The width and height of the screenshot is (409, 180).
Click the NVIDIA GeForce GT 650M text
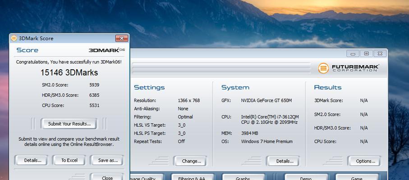[x=267, y=100]
